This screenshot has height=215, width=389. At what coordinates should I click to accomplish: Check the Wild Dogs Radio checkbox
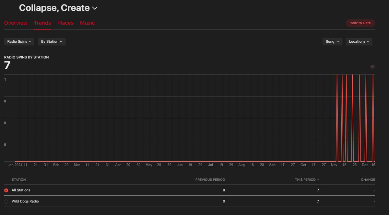(x=6, y=201)
